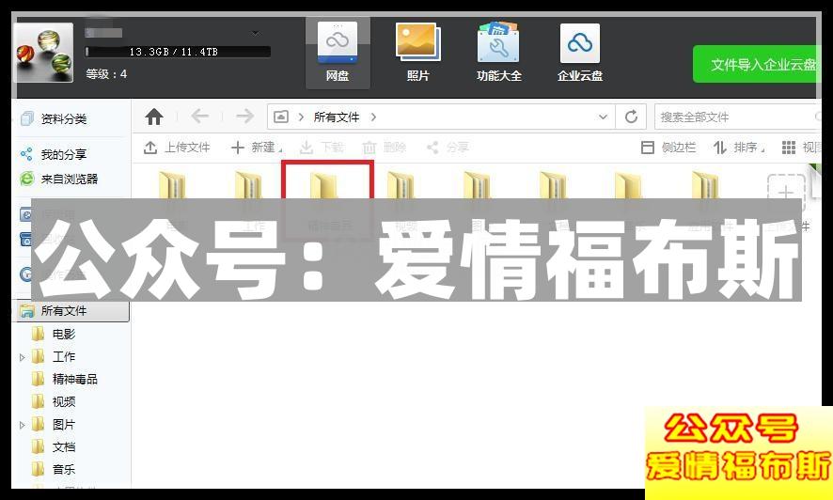
Task: Expand the 图片 tree node arrow
Action: pyautogui.click(x=23, y=425)
